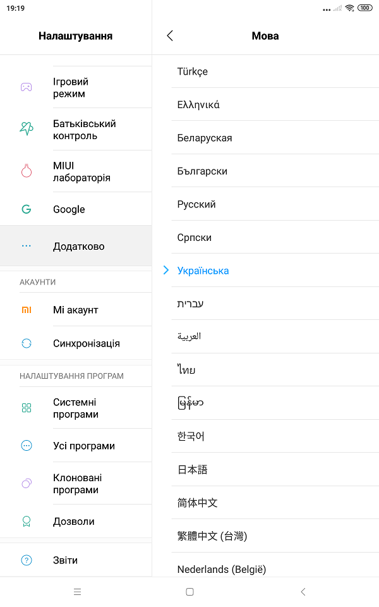
Task: Tap the Google G icon
Action: click(x=27, y=209)
